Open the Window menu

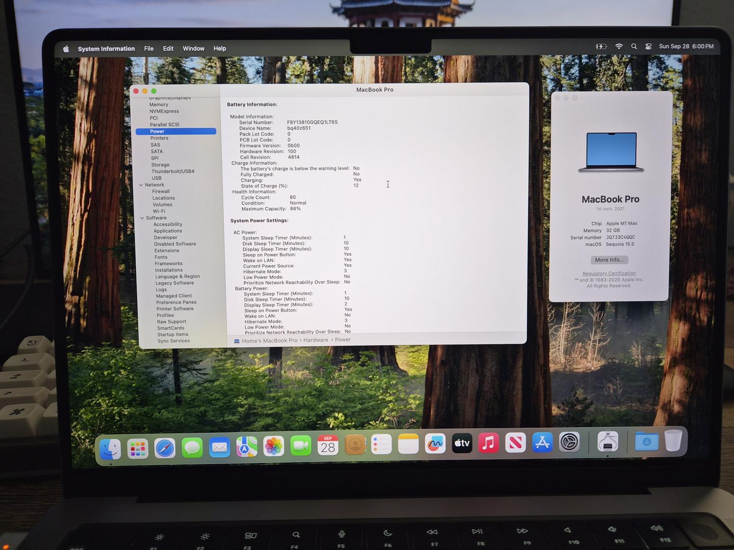[194, 48]
